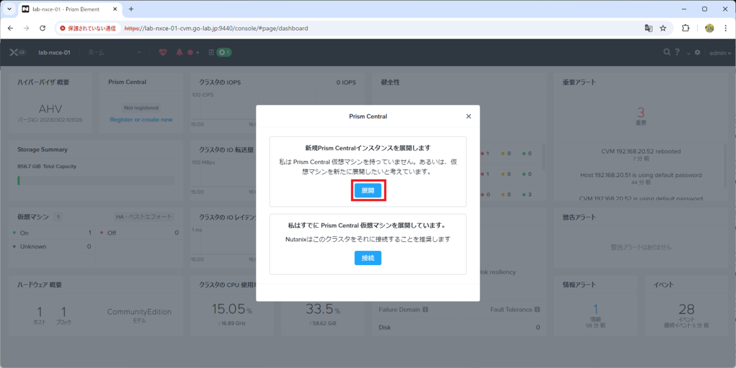
Task: Close the Prism Central dialog
Action: pyautogui.click(x=469, y=116)
